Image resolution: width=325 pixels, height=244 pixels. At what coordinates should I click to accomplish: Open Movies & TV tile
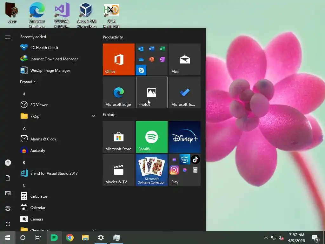[x=119, y=170]
